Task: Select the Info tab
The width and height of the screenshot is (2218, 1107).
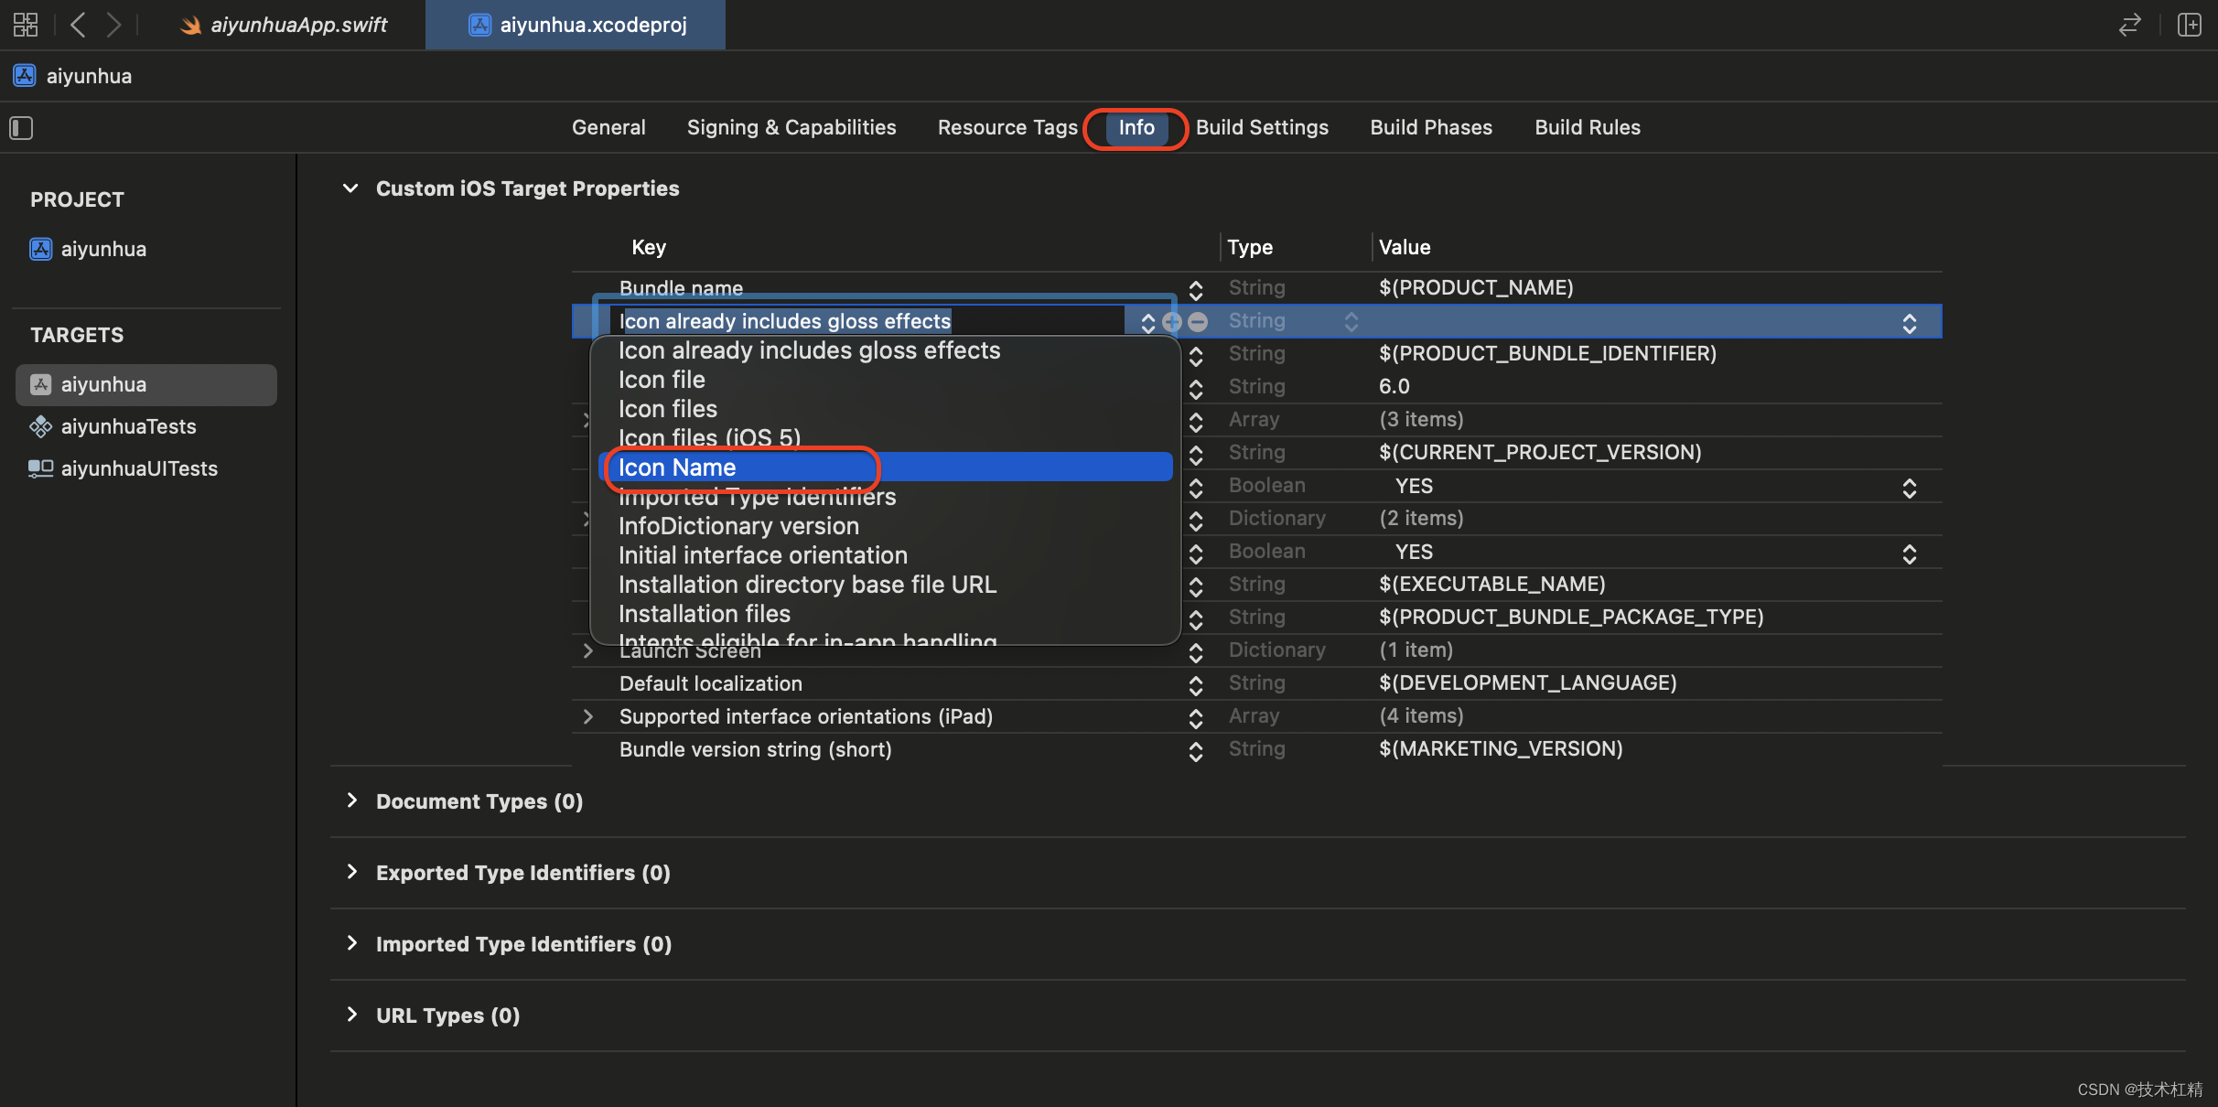Action: pyautogui.click(x=1136, y=127)
